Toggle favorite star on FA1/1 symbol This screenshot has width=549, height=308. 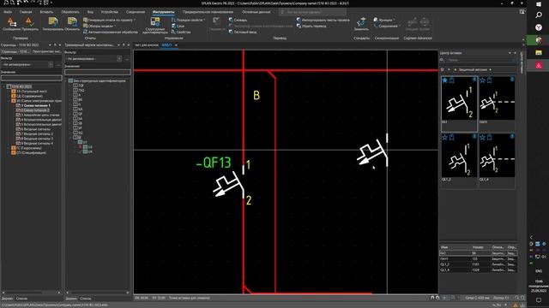tap(482, 80)
